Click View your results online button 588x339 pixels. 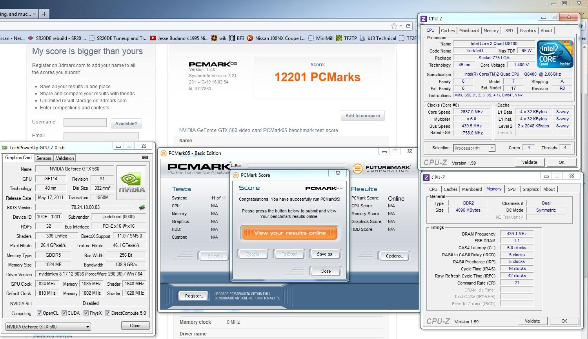289,233
